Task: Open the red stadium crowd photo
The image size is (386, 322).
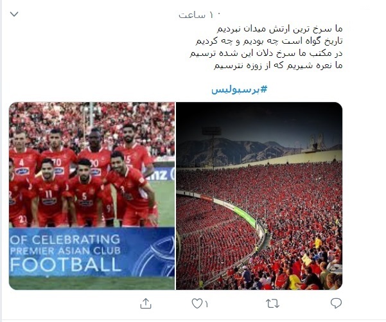Action: coord(259,196)
